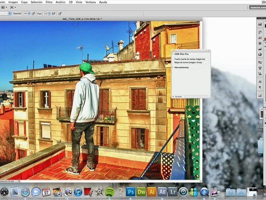Launch Lightroom from the Dock

coord(173,192)
